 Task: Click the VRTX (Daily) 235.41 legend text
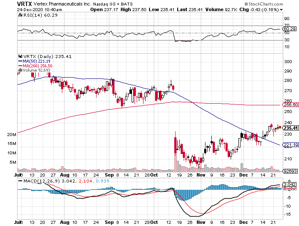(47, 57)
